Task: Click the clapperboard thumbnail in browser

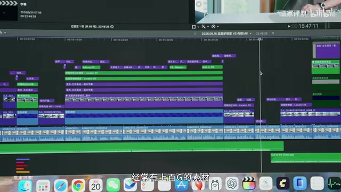Action: coord(9,11)
